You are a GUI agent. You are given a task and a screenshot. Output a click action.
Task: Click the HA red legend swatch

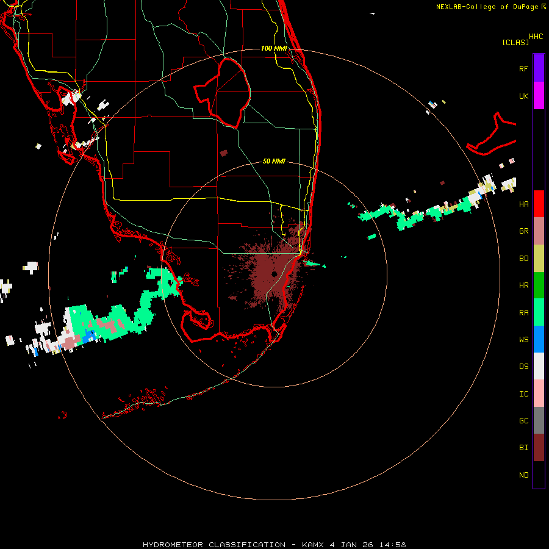pos(539,204)
